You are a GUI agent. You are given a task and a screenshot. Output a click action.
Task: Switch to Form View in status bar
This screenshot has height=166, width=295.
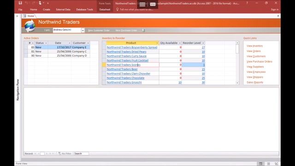[260, 164]
